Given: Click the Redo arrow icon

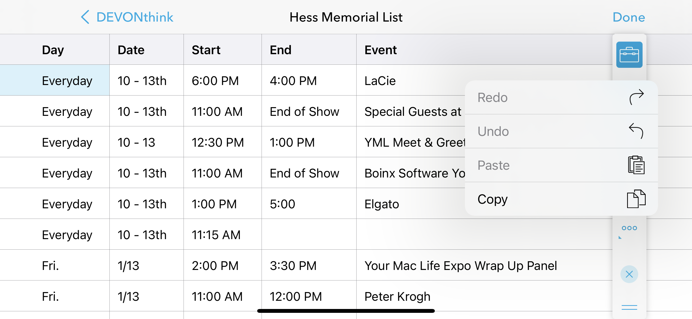Looking at the screenshot, I should (x=636, y=97).
